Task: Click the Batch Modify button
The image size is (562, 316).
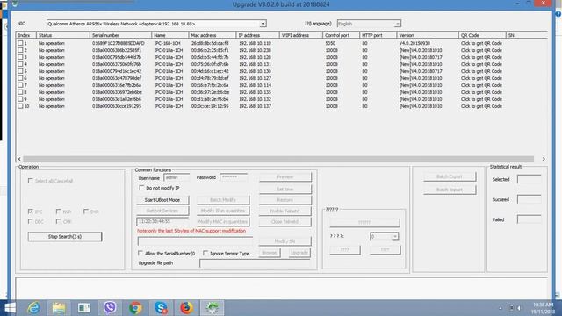Action: coord(223,200)
